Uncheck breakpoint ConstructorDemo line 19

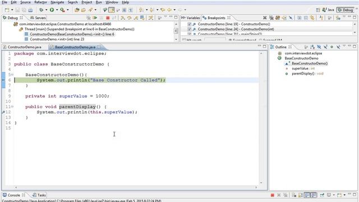click(x=189, y=24)
